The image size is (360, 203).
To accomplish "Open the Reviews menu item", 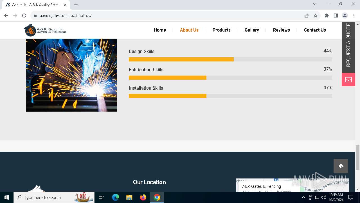I will [x=282, y=30].
